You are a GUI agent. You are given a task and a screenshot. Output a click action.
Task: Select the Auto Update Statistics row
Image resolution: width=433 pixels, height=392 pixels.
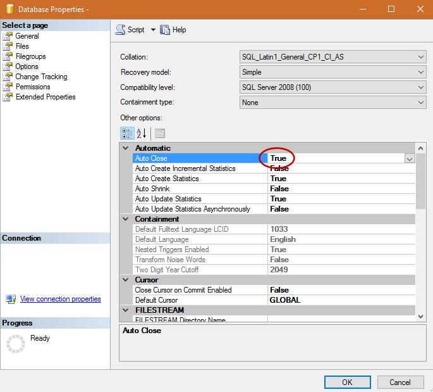[x=274, y=199]
